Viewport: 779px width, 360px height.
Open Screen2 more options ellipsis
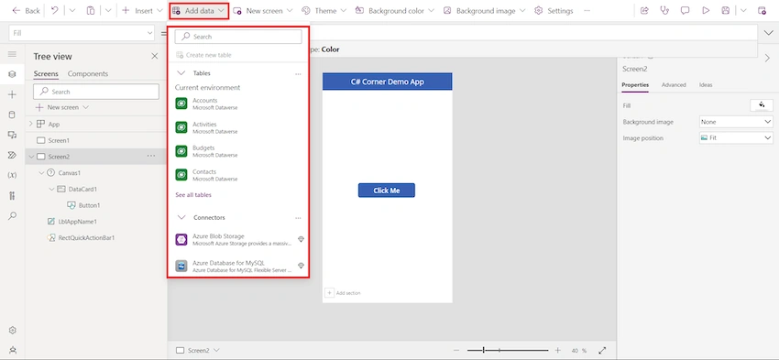coord(151,157)
